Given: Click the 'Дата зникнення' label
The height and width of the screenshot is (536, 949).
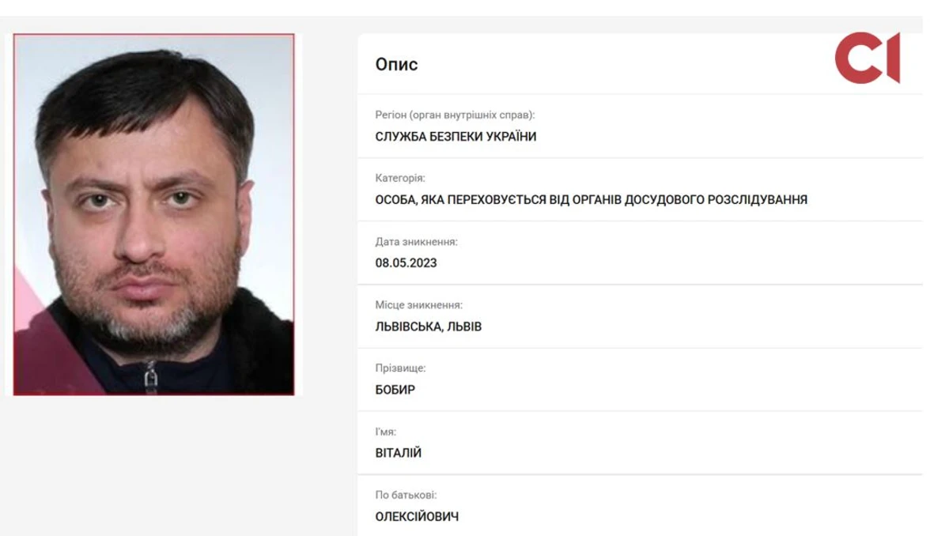Looking at the screenshot, I should (x=416, y=241).
